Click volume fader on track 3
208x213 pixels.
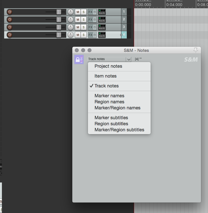click(x=59, y=27)
